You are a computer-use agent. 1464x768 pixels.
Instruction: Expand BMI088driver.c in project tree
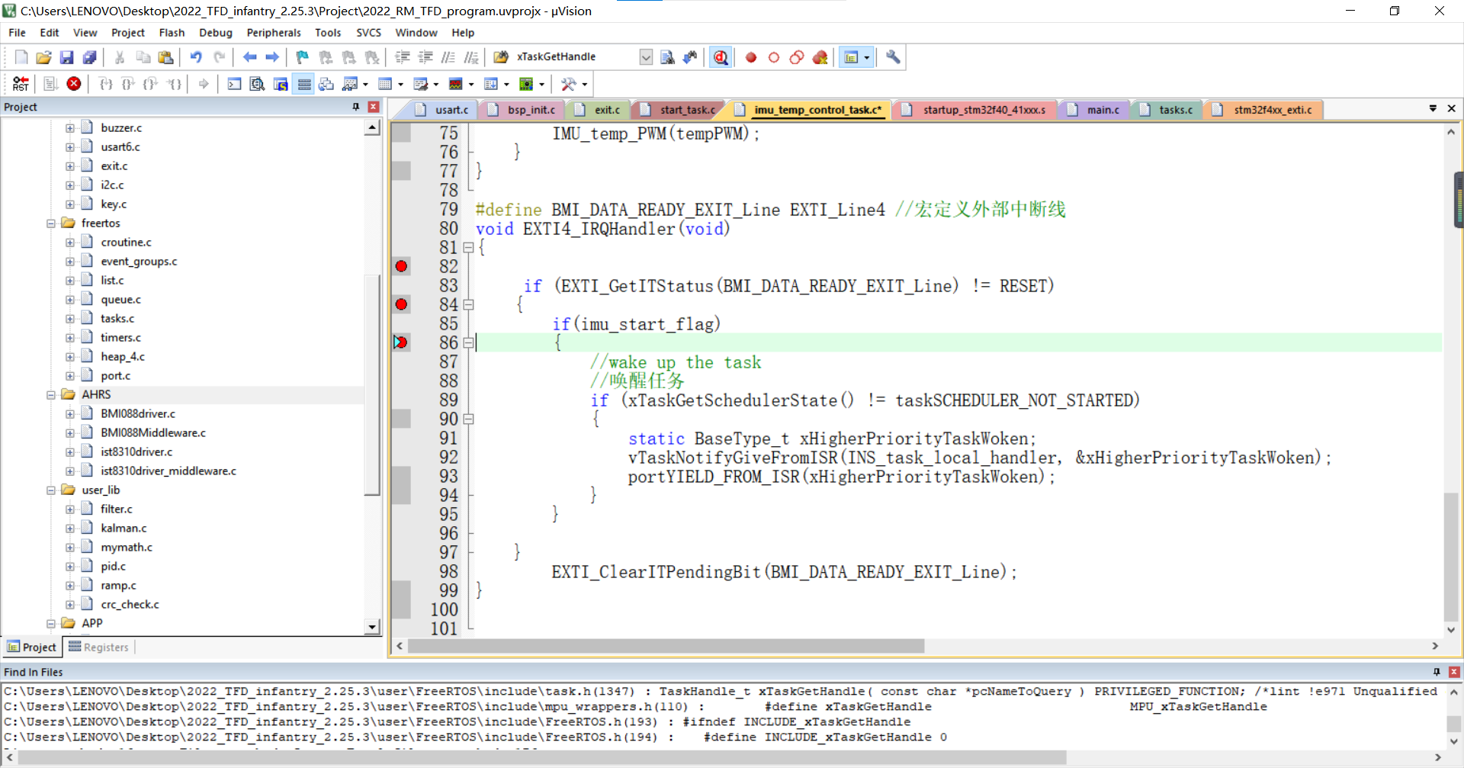point(70,414)
